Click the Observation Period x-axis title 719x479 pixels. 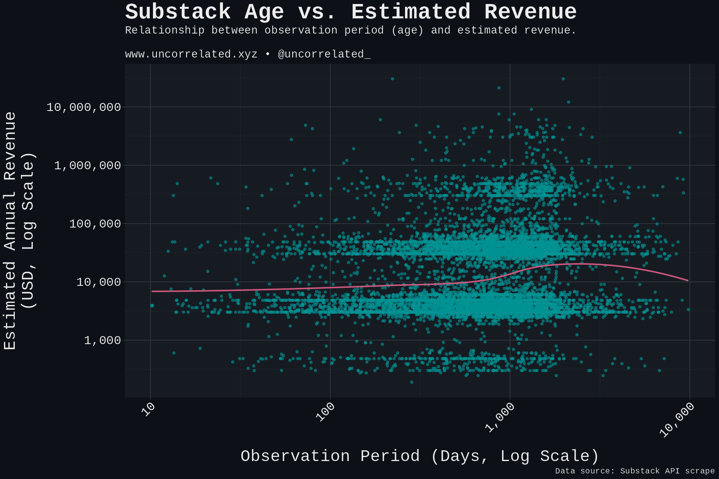419,455
